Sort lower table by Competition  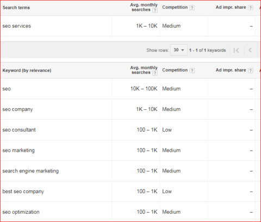175,70
